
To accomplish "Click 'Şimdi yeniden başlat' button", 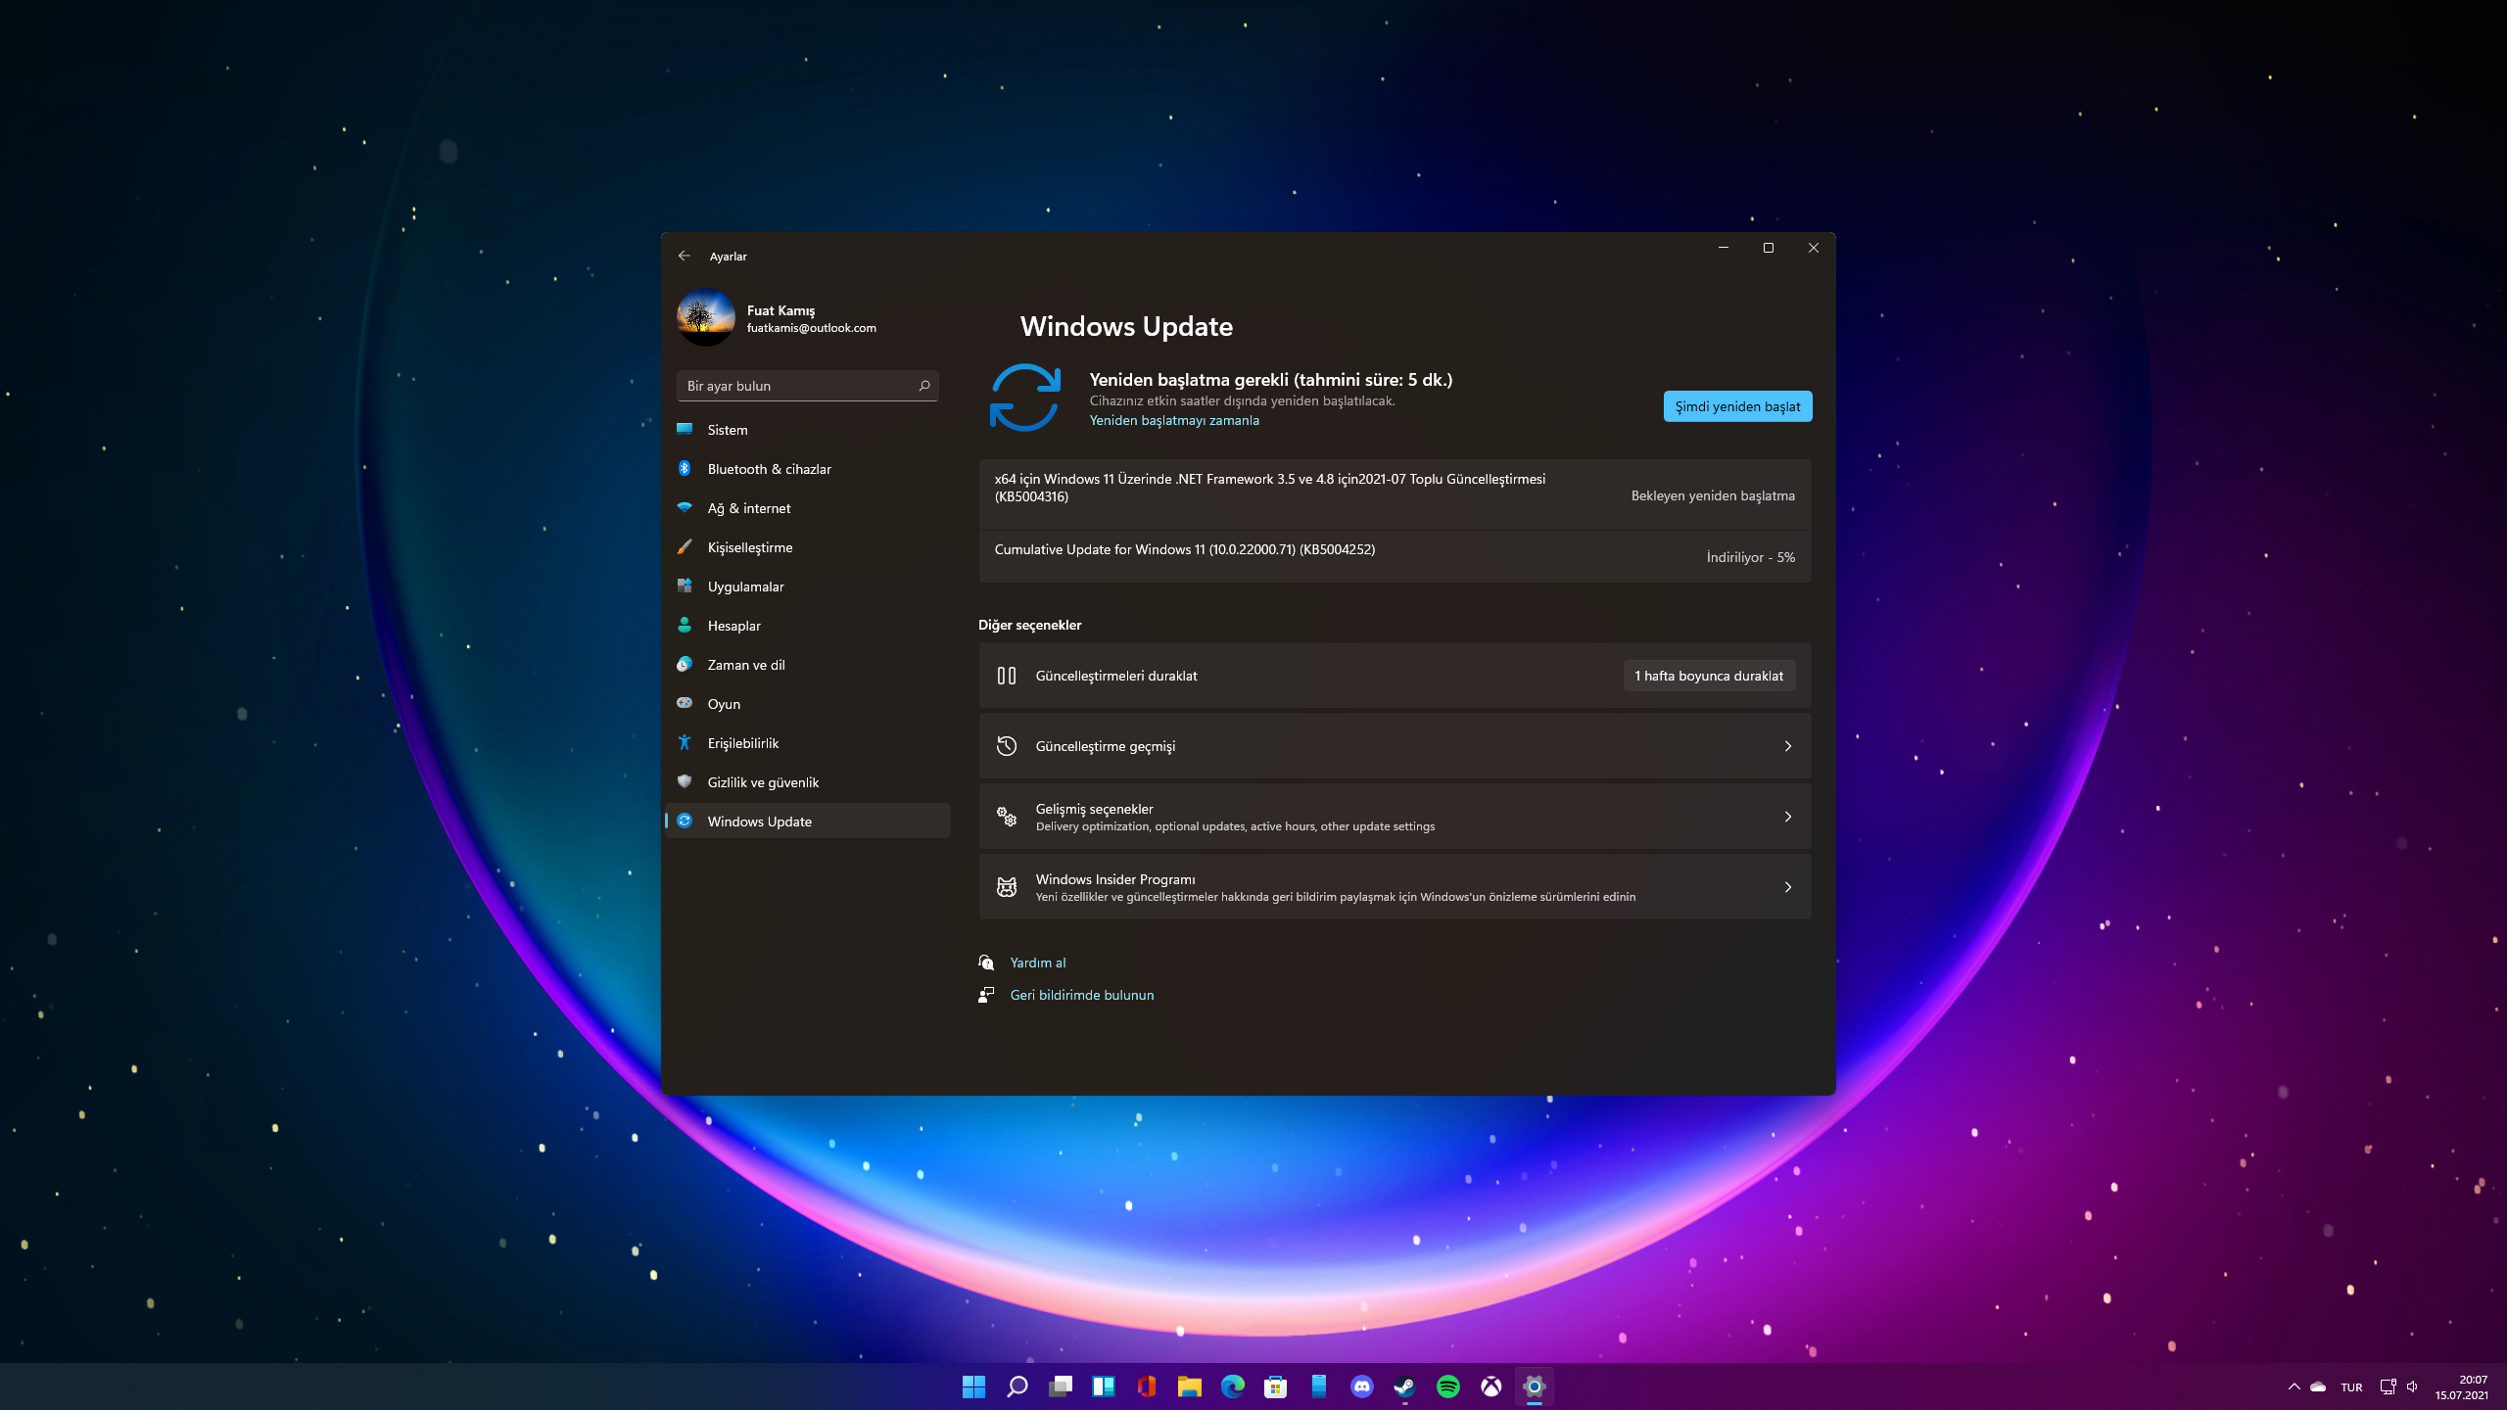I will pos(1737,406).
